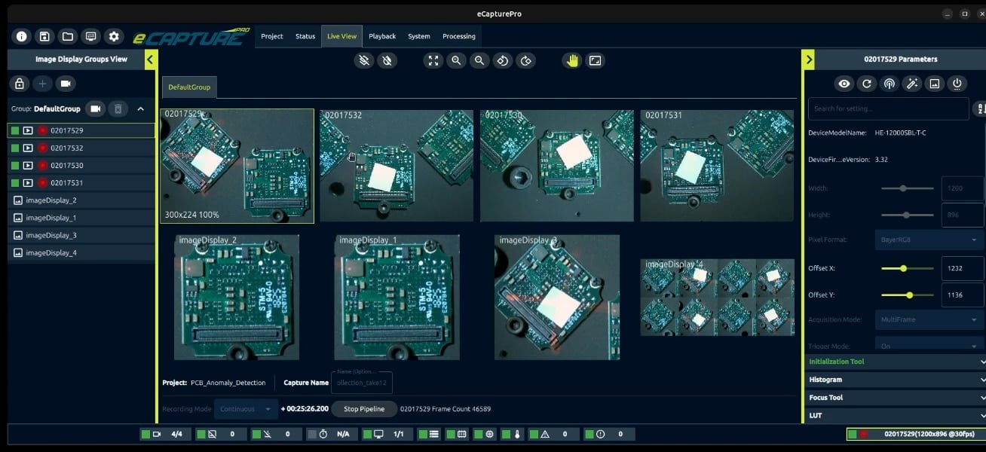Click camera icon next to DefaultGroup

pos(95,109)
